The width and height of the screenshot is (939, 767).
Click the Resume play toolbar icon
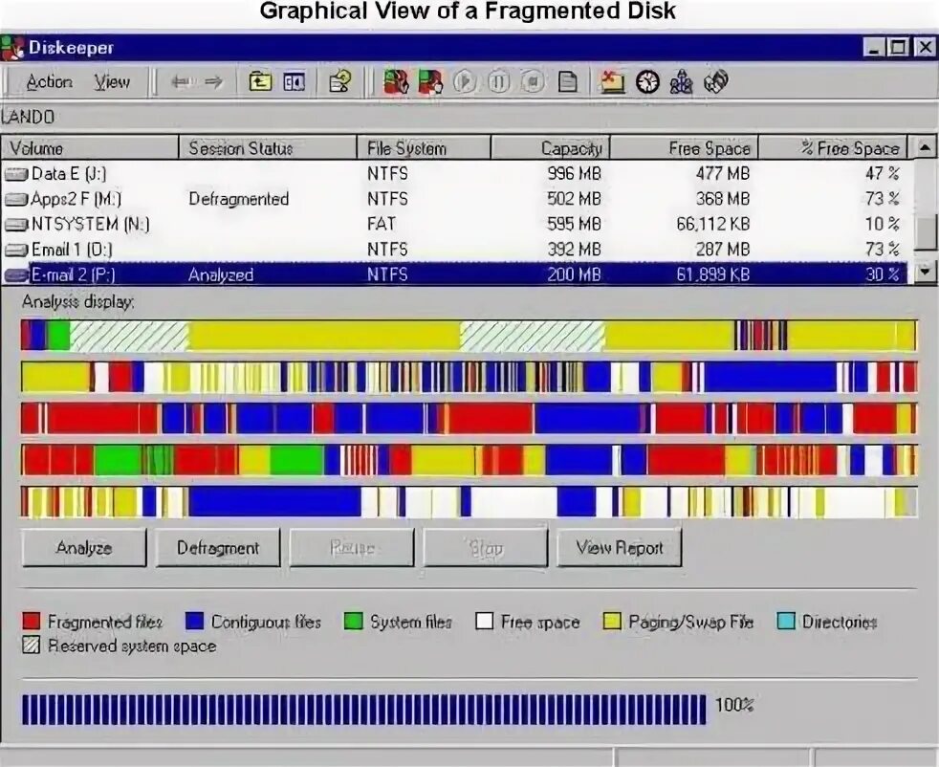[x=464, y=81]
